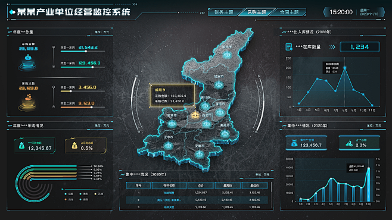Image resolution: width=392 pixels, height=220 pixels.
Task: Click the diamond logo before the system title
Action: pos(12,12)
